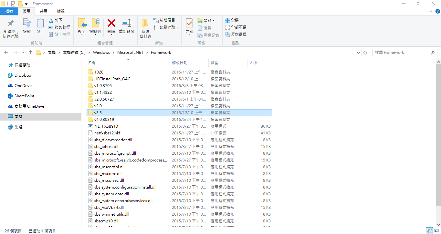This screenshot has height=234, width=441.
Task: Open the File (檔案) tab
Action: pos(9,11)
